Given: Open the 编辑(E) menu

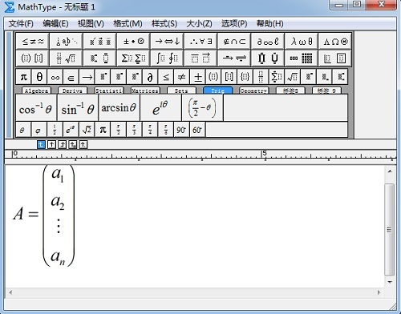Looking at the screenshot, I should click(x=55, y=24).
